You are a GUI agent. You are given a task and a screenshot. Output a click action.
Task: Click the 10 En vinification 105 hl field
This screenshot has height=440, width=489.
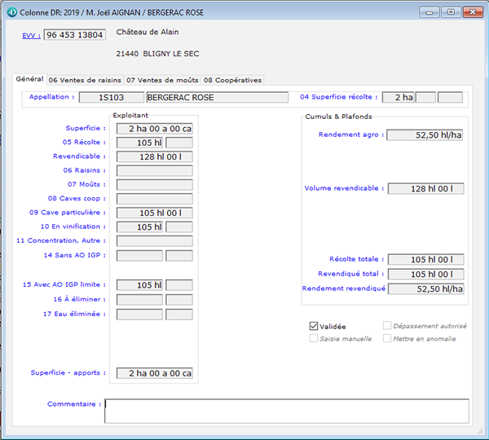click(139, 227)
